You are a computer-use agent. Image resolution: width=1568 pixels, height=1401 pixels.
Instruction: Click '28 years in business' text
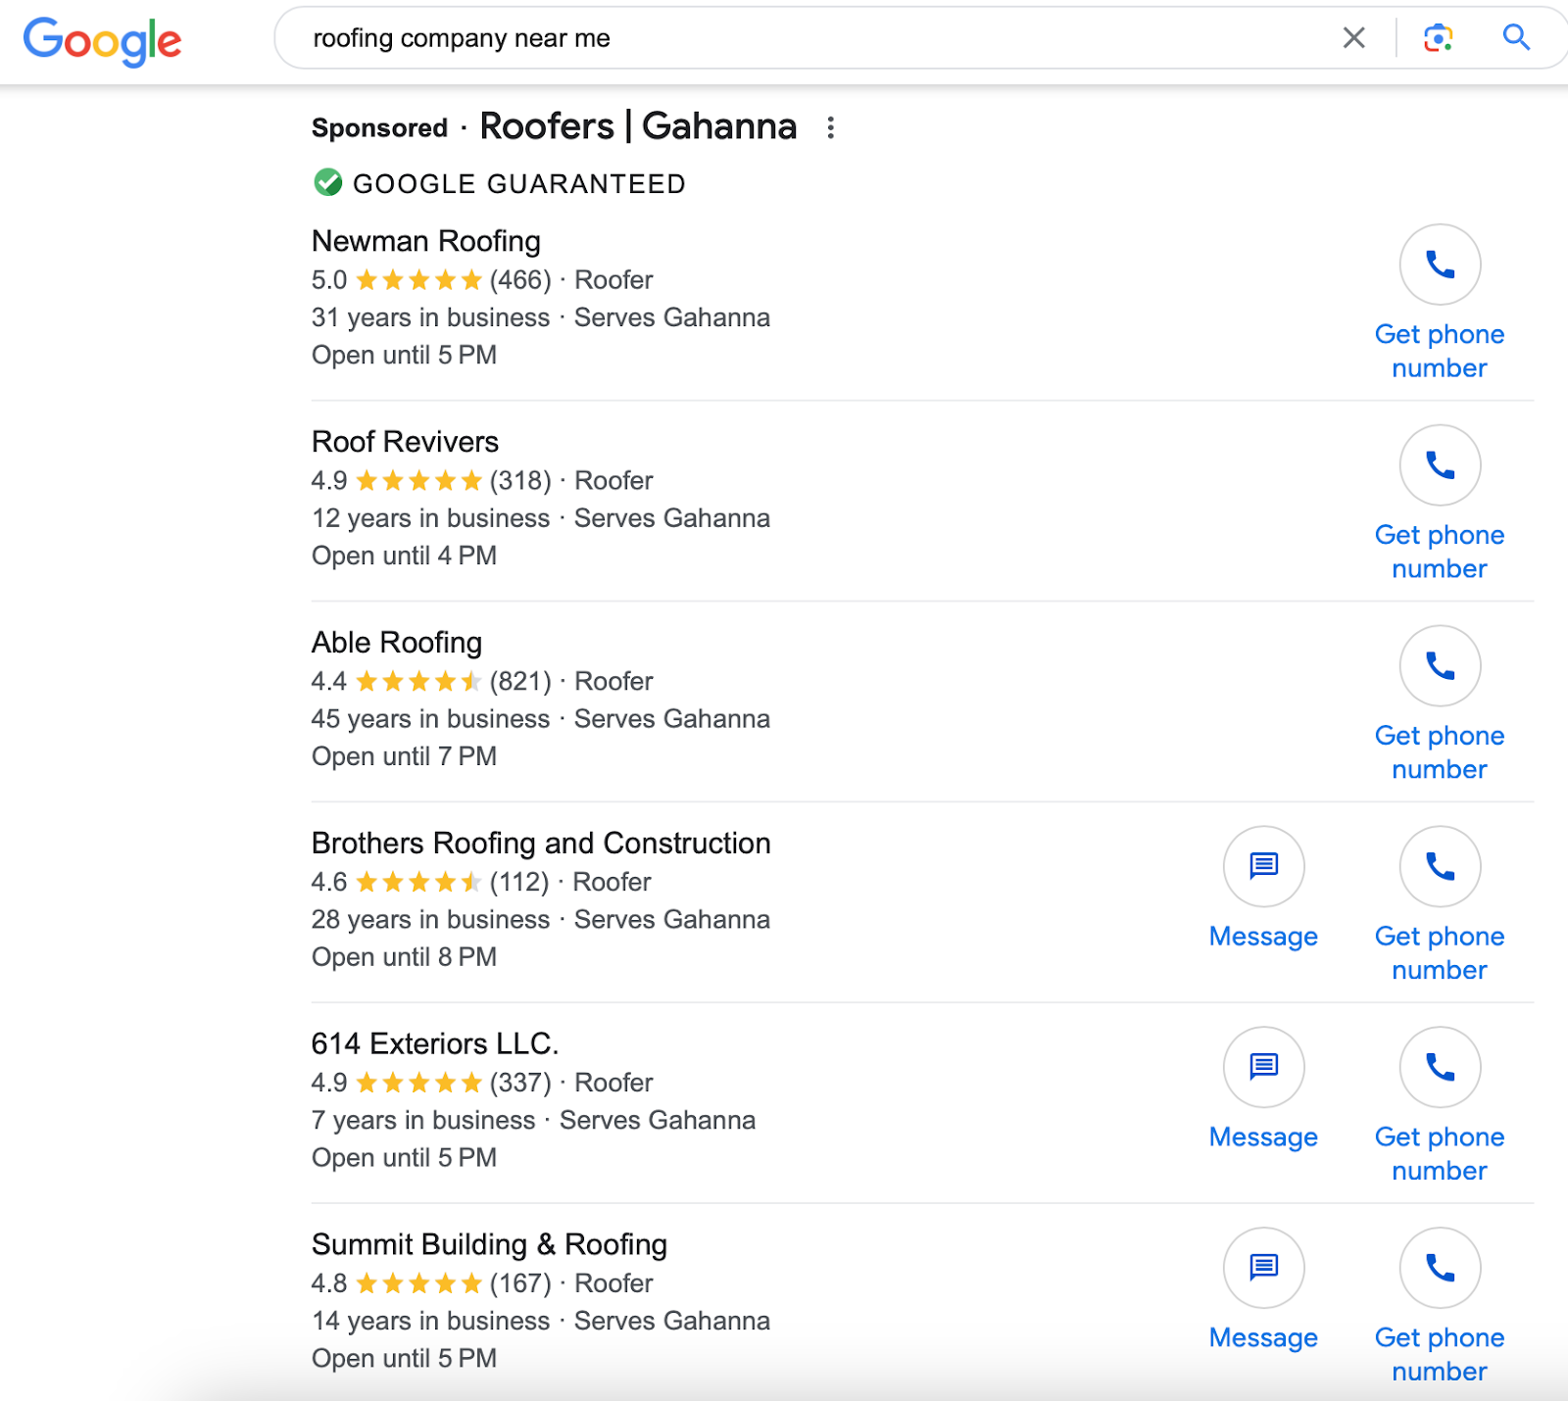tap(430, 920)
